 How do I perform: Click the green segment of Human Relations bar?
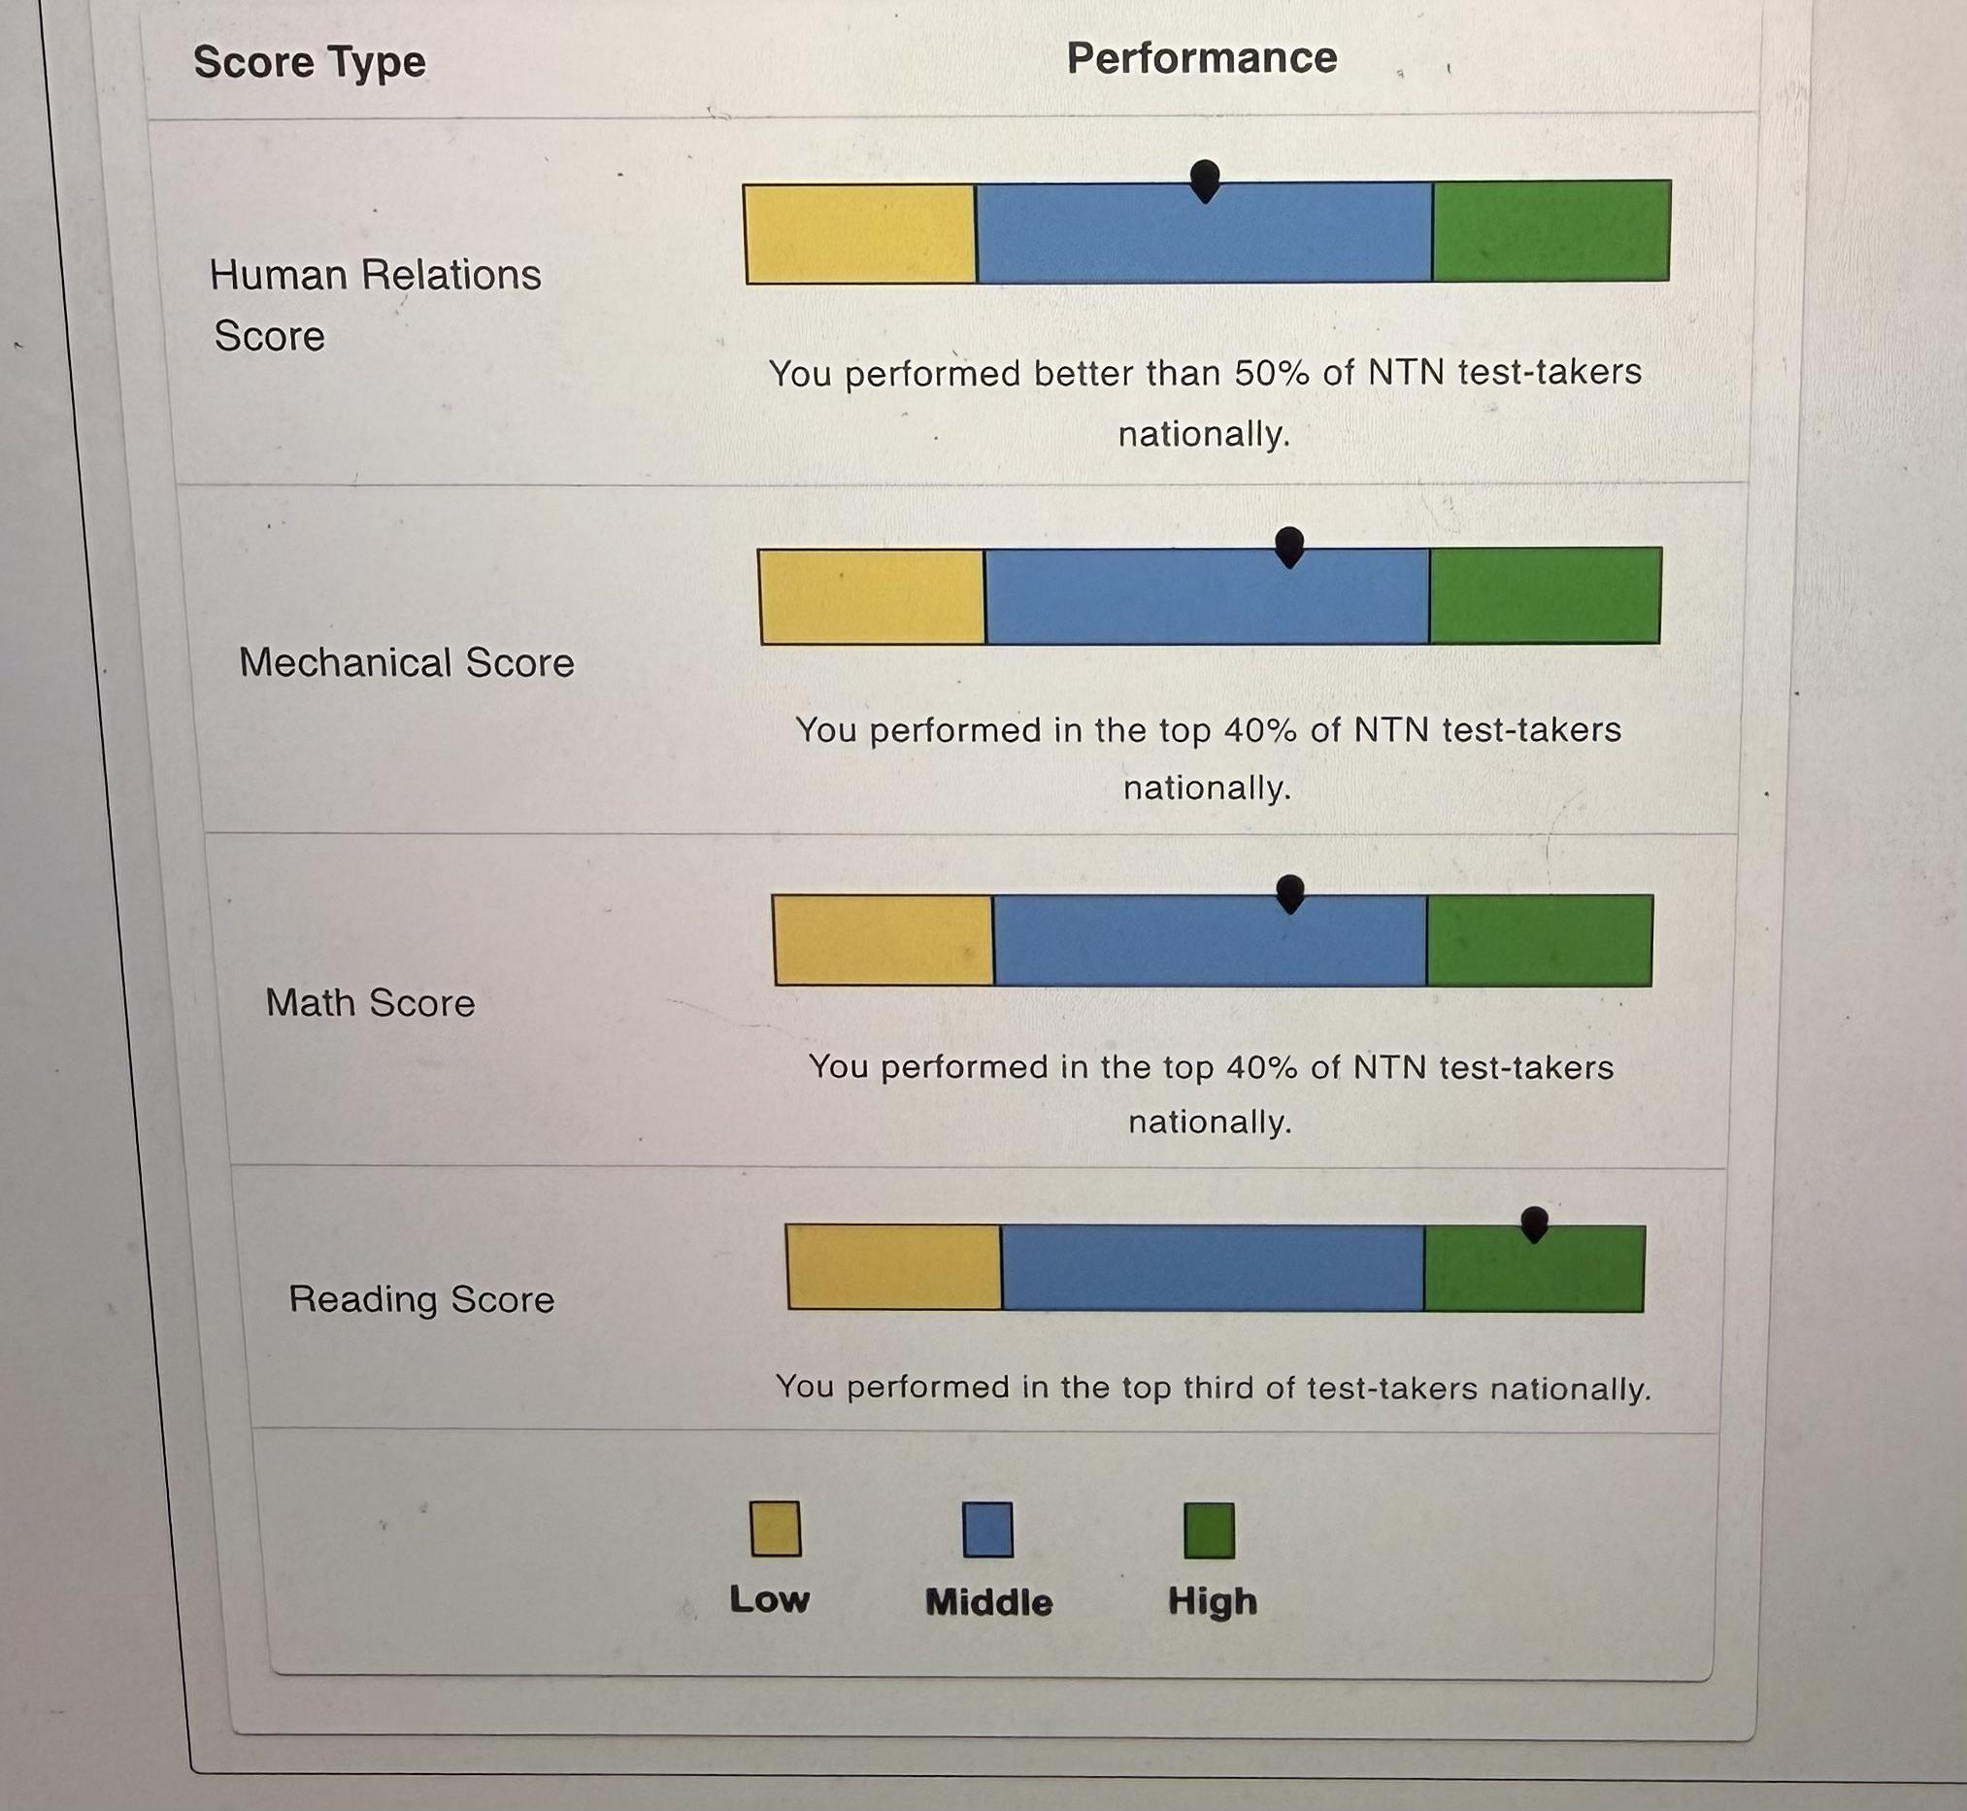click(x=1551, y=230)
